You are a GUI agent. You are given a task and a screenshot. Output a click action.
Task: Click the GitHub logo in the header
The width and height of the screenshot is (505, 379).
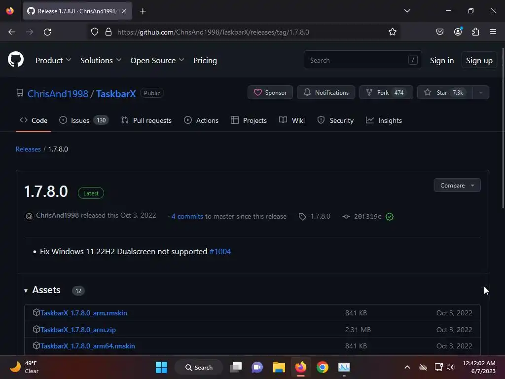(x=16, y=60)
